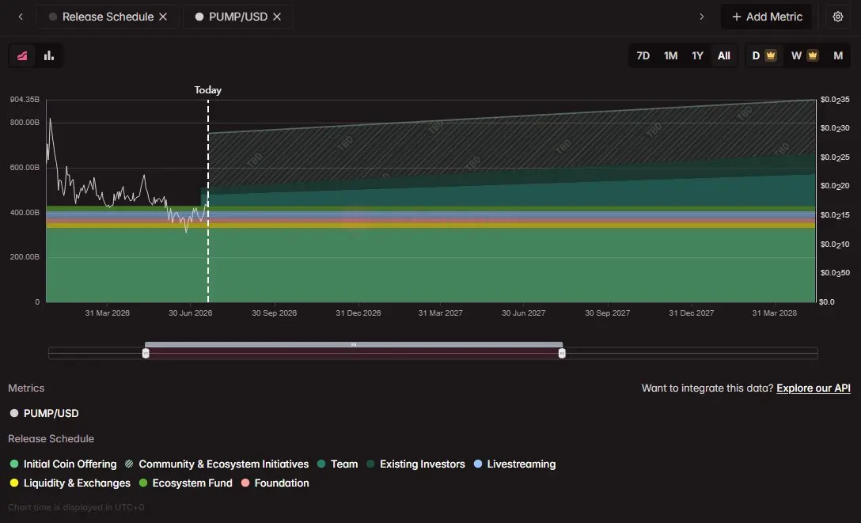Remove the PUMP/USD metric tab
The height and width of the screenshot is (523, 861).
pos(277,17)
